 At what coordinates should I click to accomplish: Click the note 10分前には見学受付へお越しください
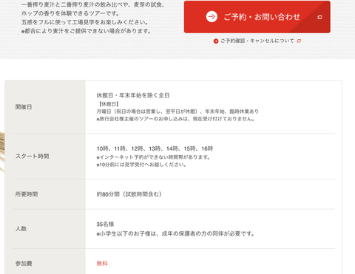pyautogui.click(x=141, y=165)
